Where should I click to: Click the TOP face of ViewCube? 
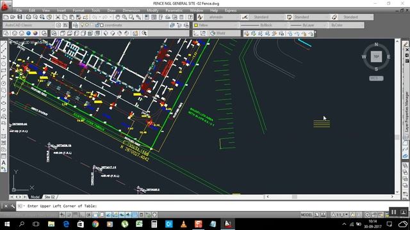click(376, 57)
